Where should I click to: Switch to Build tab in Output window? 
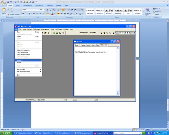pyautogui.click(x=77, y=45)
